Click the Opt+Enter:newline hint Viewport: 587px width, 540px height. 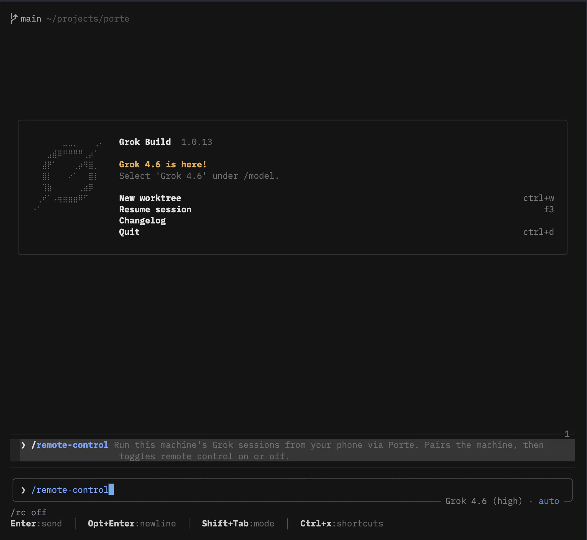(132, 524)
